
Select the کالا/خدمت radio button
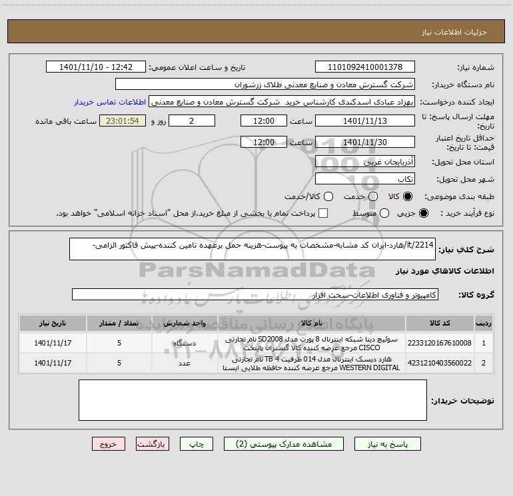[x=328, y=196]
